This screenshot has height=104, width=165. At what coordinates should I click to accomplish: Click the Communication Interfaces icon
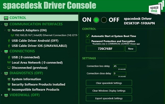6,24
